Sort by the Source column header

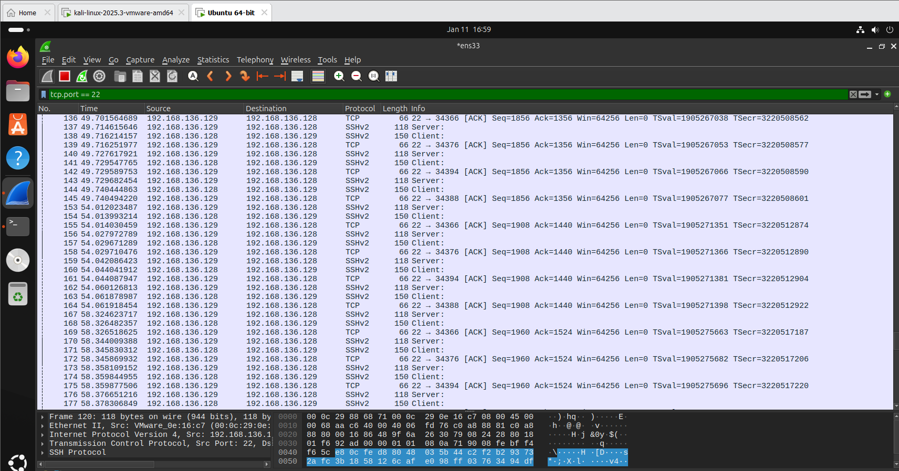[194, 109]
